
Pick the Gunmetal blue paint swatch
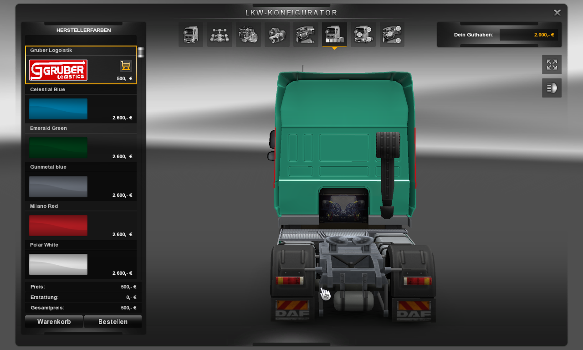(58, 187)
